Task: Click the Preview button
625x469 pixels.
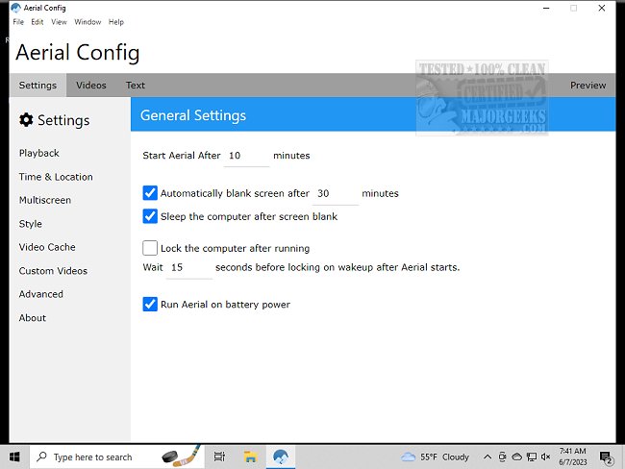Action: point(587,85)
